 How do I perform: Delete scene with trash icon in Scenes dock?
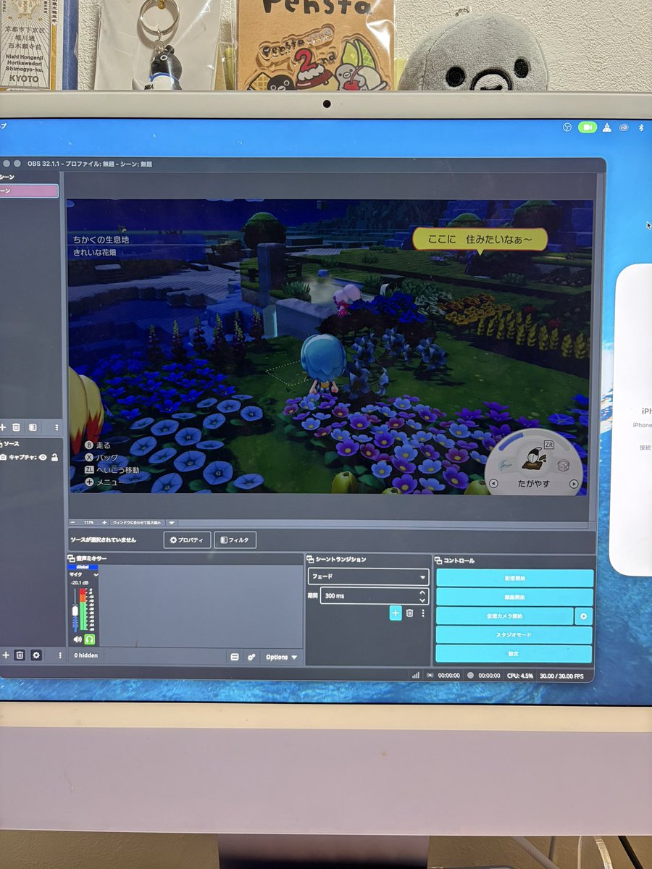[16, 428]
